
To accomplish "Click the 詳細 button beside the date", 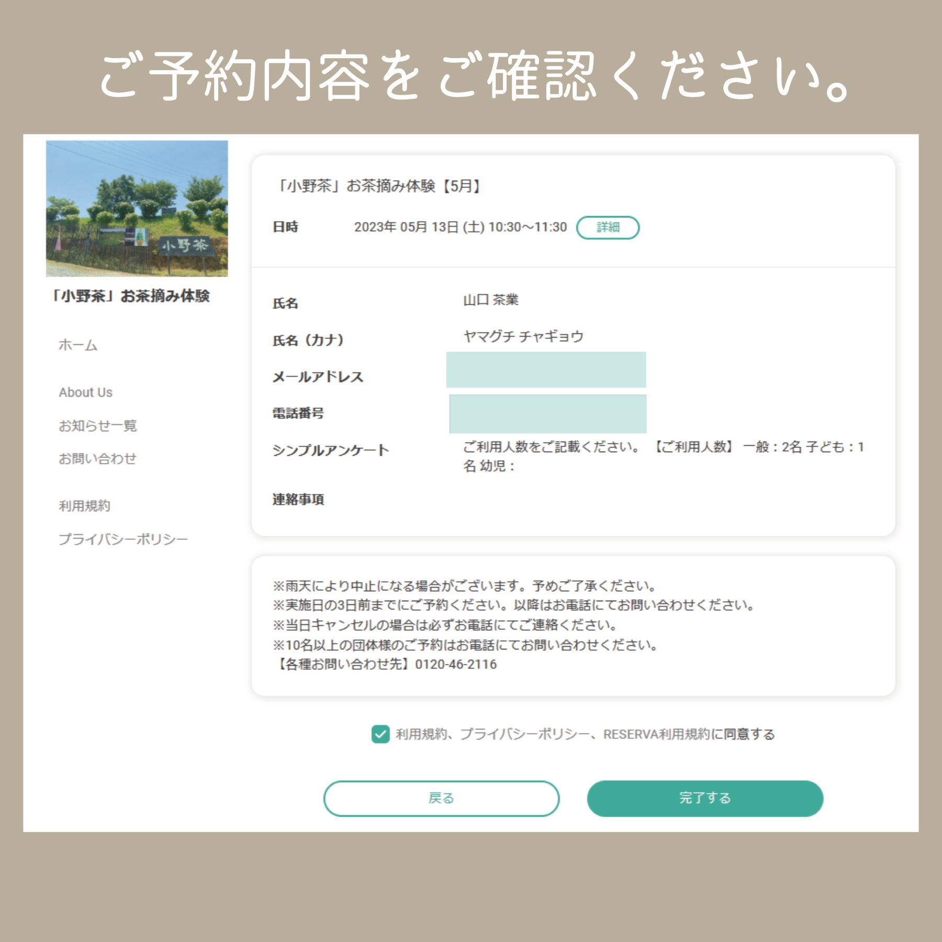I will [x=608, y=228].
